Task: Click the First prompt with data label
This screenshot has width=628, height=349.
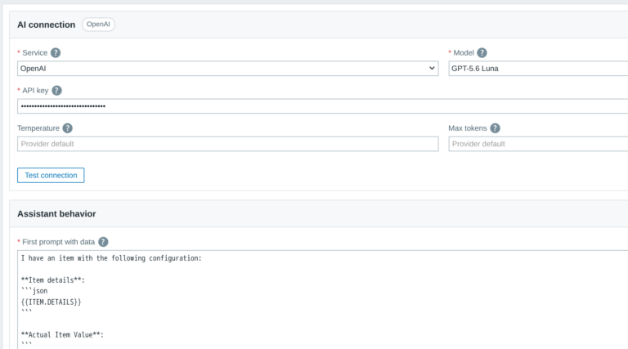Action: (x=59, y=242)
